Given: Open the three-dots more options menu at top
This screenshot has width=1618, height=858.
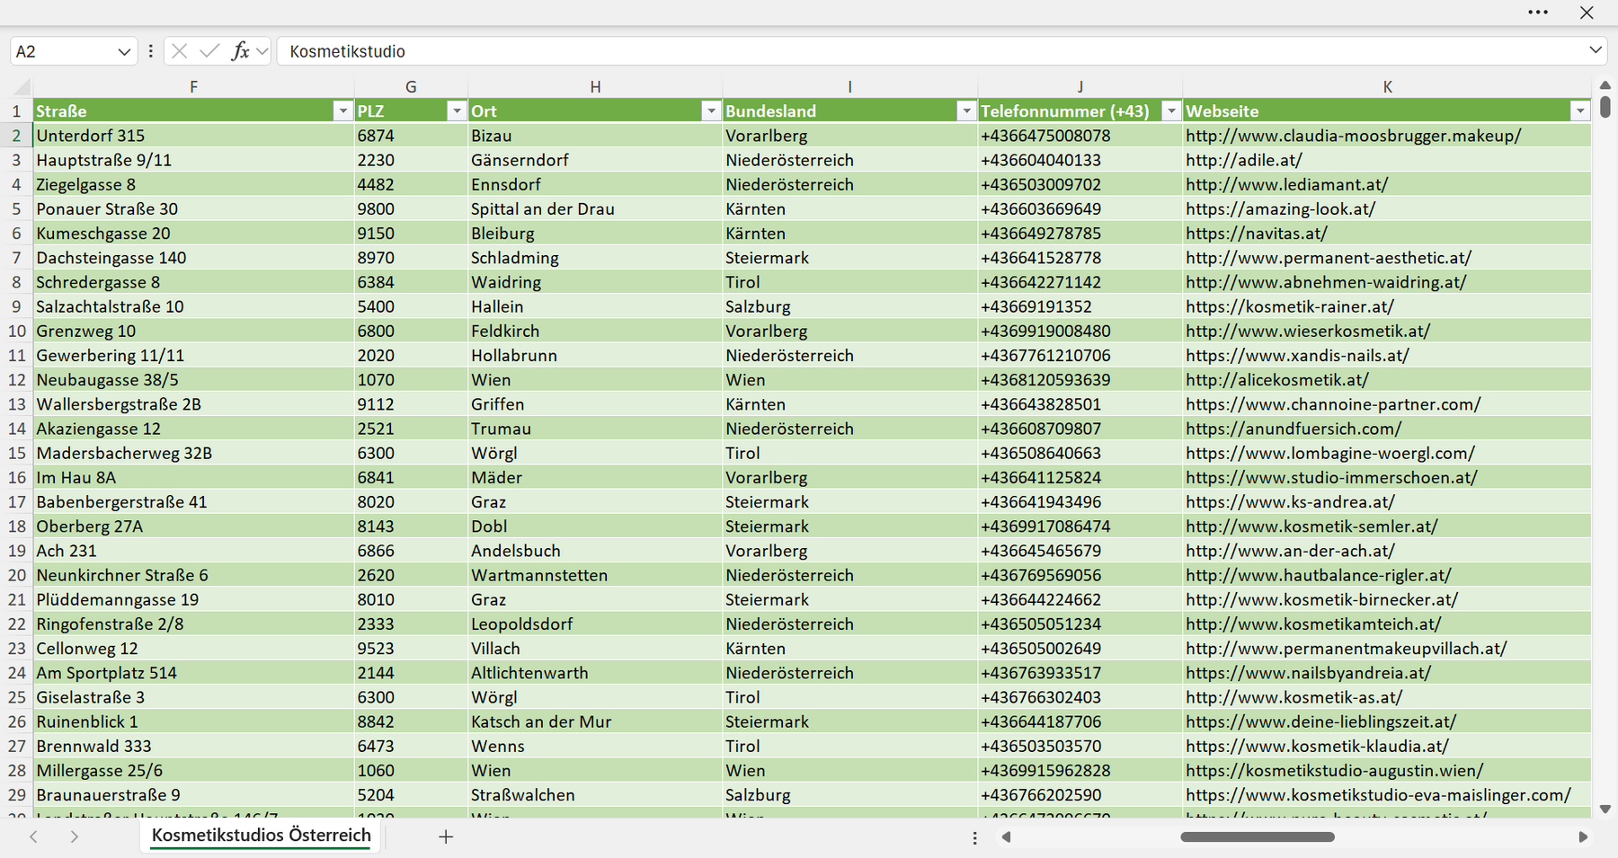Looking at the screenshot, I should pyautogui.click(x=1538, y=13).
